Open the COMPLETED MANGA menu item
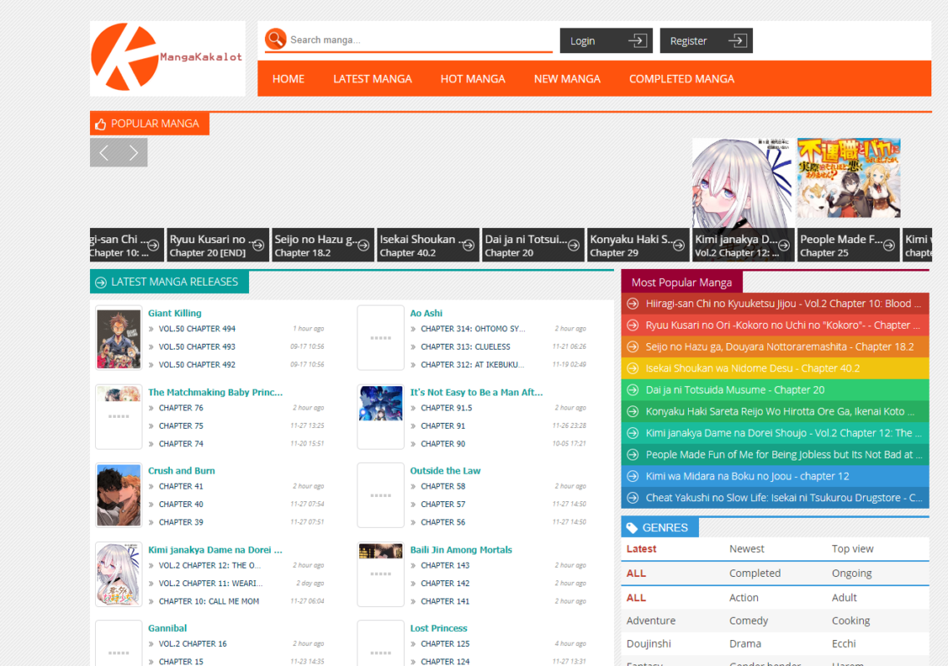This screenshot has height=666, width=948. point(681,78)
